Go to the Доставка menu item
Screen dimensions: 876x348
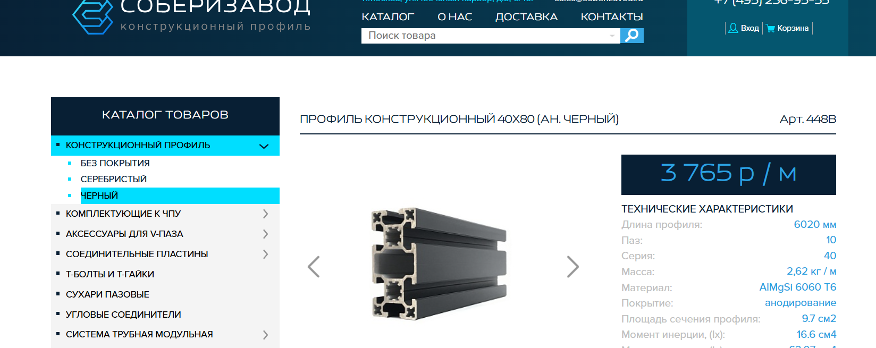point(526,17)
